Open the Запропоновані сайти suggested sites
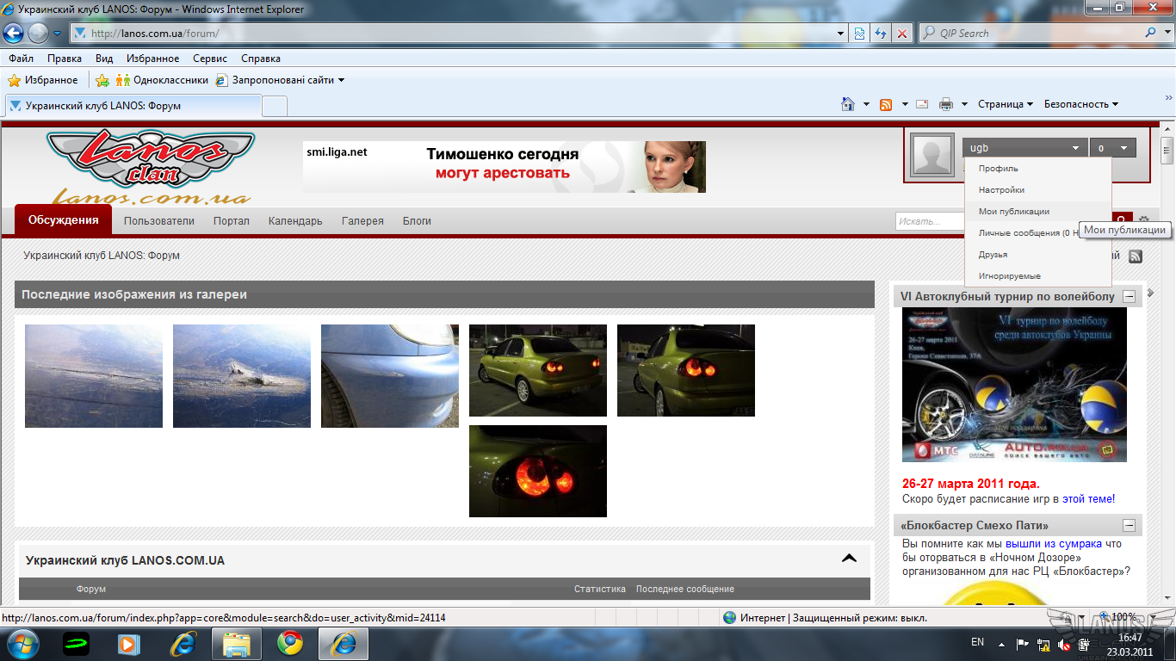Image resolution: width=1176 pixels, height=661 pixels. [x=281, y=80]
